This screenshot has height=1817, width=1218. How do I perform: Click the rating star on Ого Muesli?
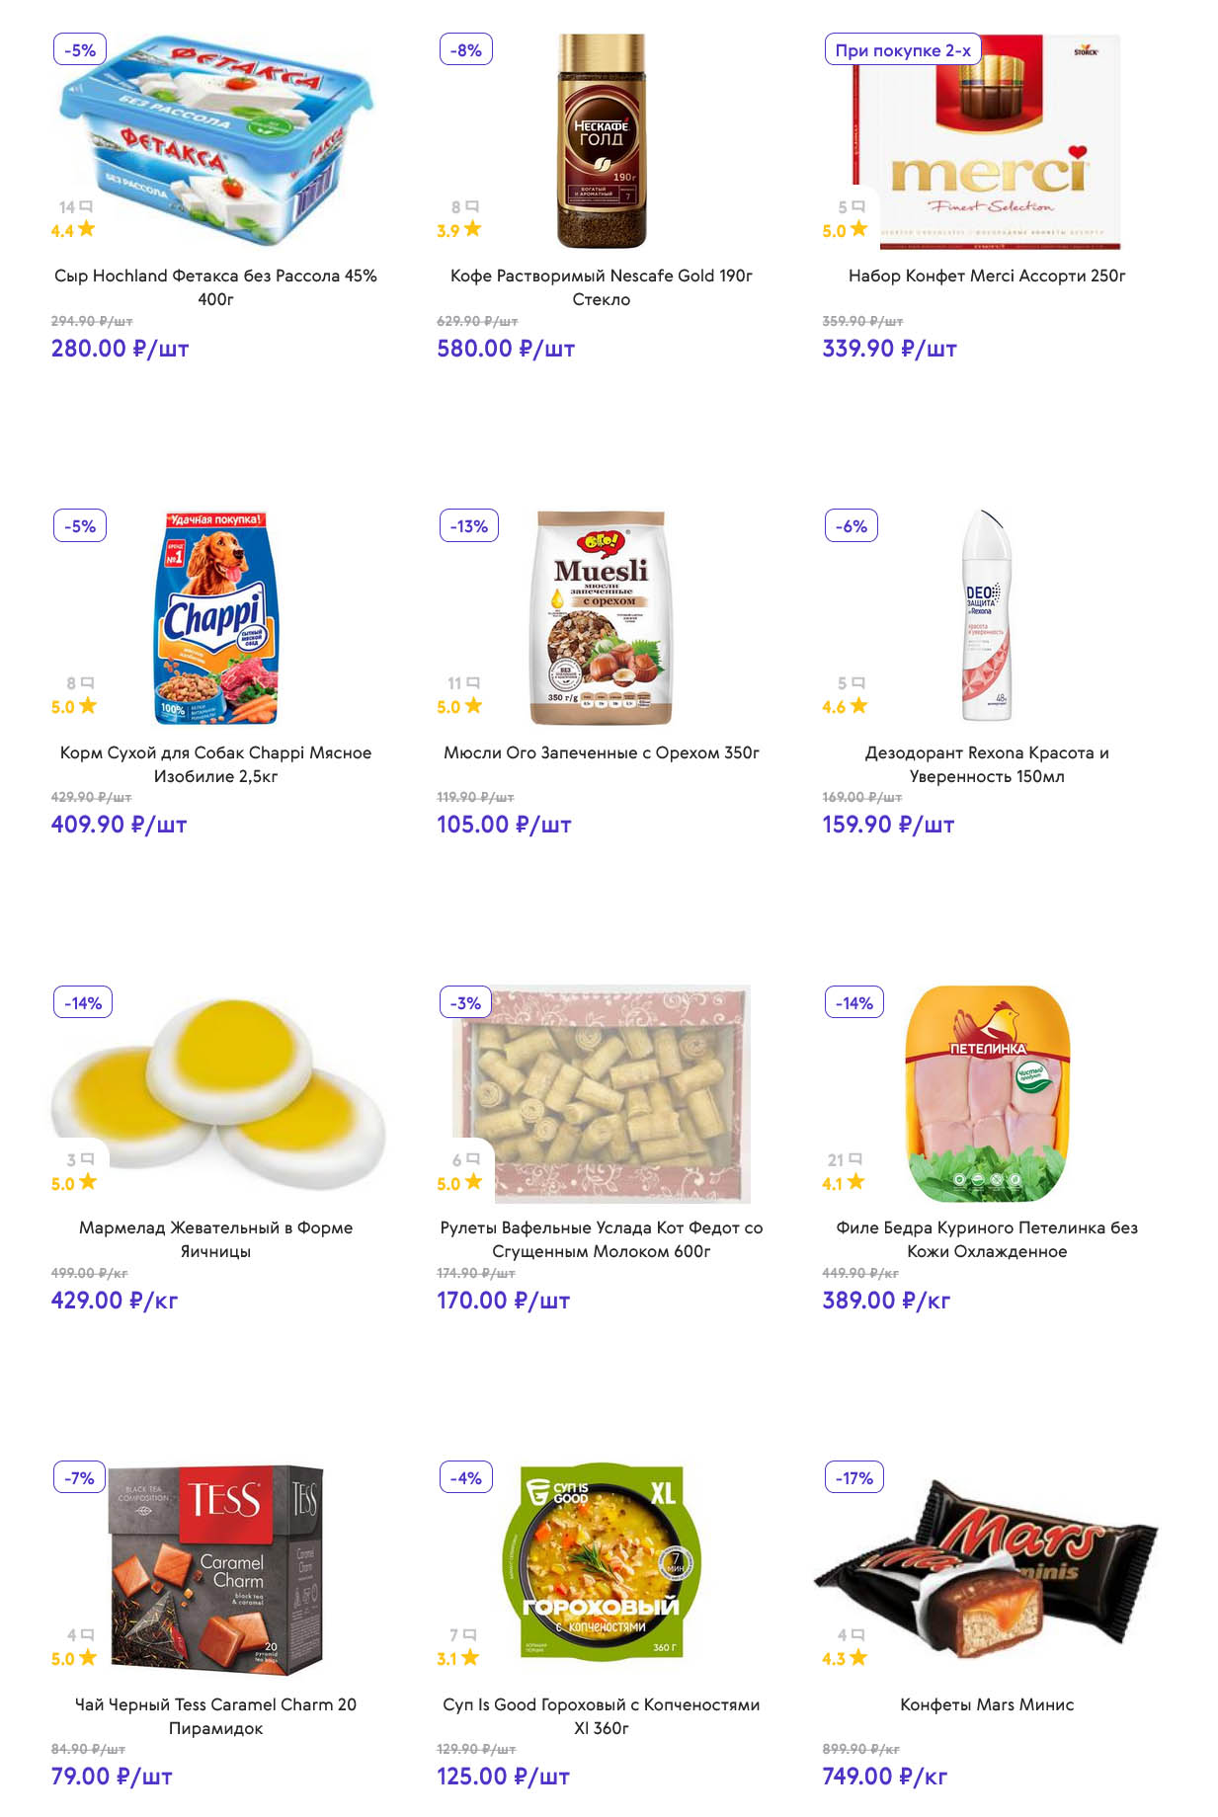(x=473, y=705)
